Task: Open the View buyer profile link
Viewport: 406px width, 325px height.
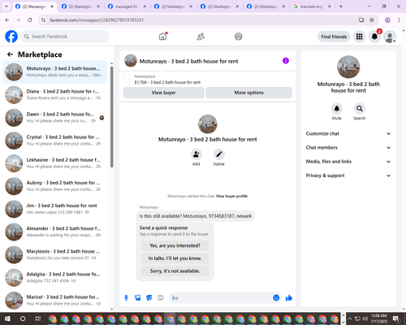Action: coord(231,196)
